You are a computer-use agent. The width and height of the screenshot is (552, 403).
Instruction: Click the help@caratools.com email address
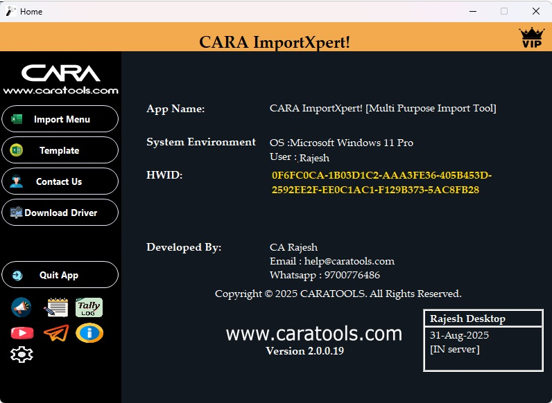point(349,261)
